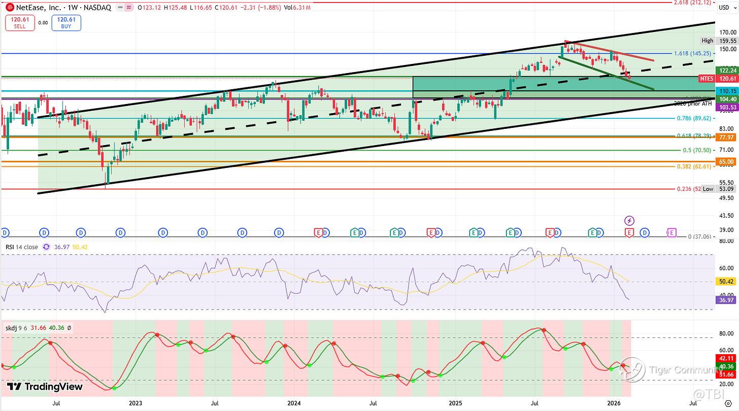The width and height of the screenshot is (739, 411).
Task: Select the 0.618 (78.39) Fibonacci label
Action: tap(694, 136)
